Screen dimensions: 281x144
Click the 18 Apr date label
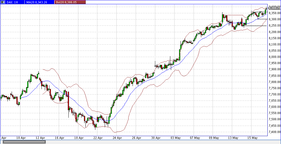coord(79,138)
